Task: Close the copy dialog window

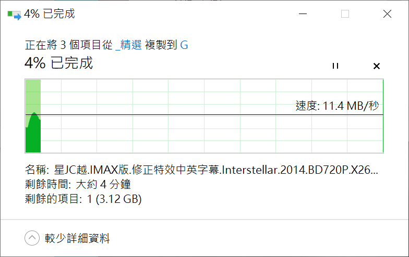Action: click(387, 14)
